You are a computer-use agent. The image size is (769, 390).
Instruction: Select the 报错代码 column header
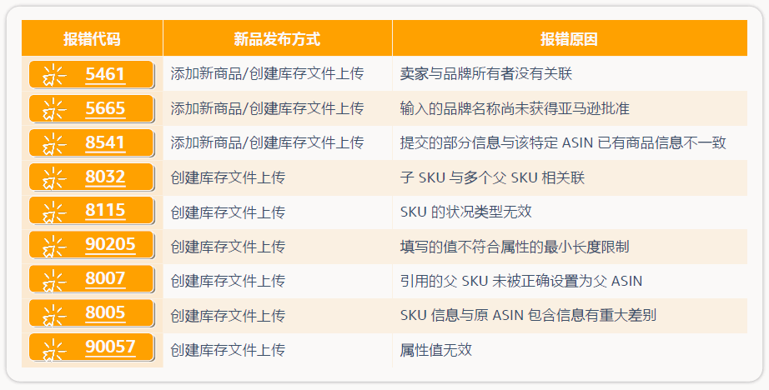coord(93,38)
